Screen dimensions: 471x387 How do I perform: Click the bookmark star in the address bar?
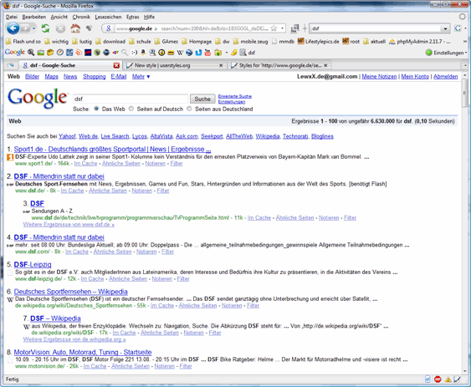click(x=274, y=28)
